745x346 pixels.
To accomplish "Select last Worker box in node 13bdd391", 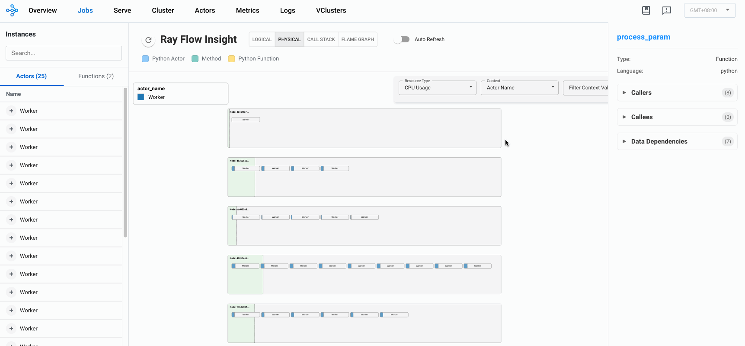I will (x=394, y=315).
